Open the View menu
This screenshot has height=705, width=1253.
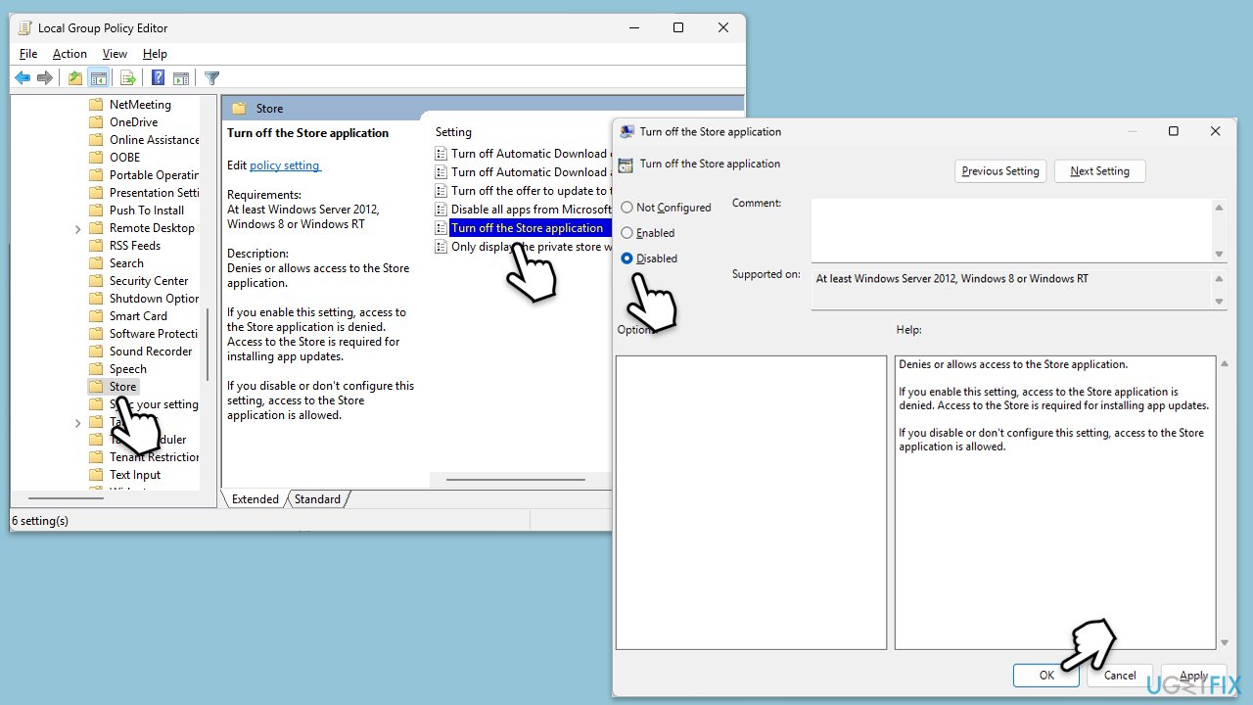pyautogui.click(x=115, y=54)
